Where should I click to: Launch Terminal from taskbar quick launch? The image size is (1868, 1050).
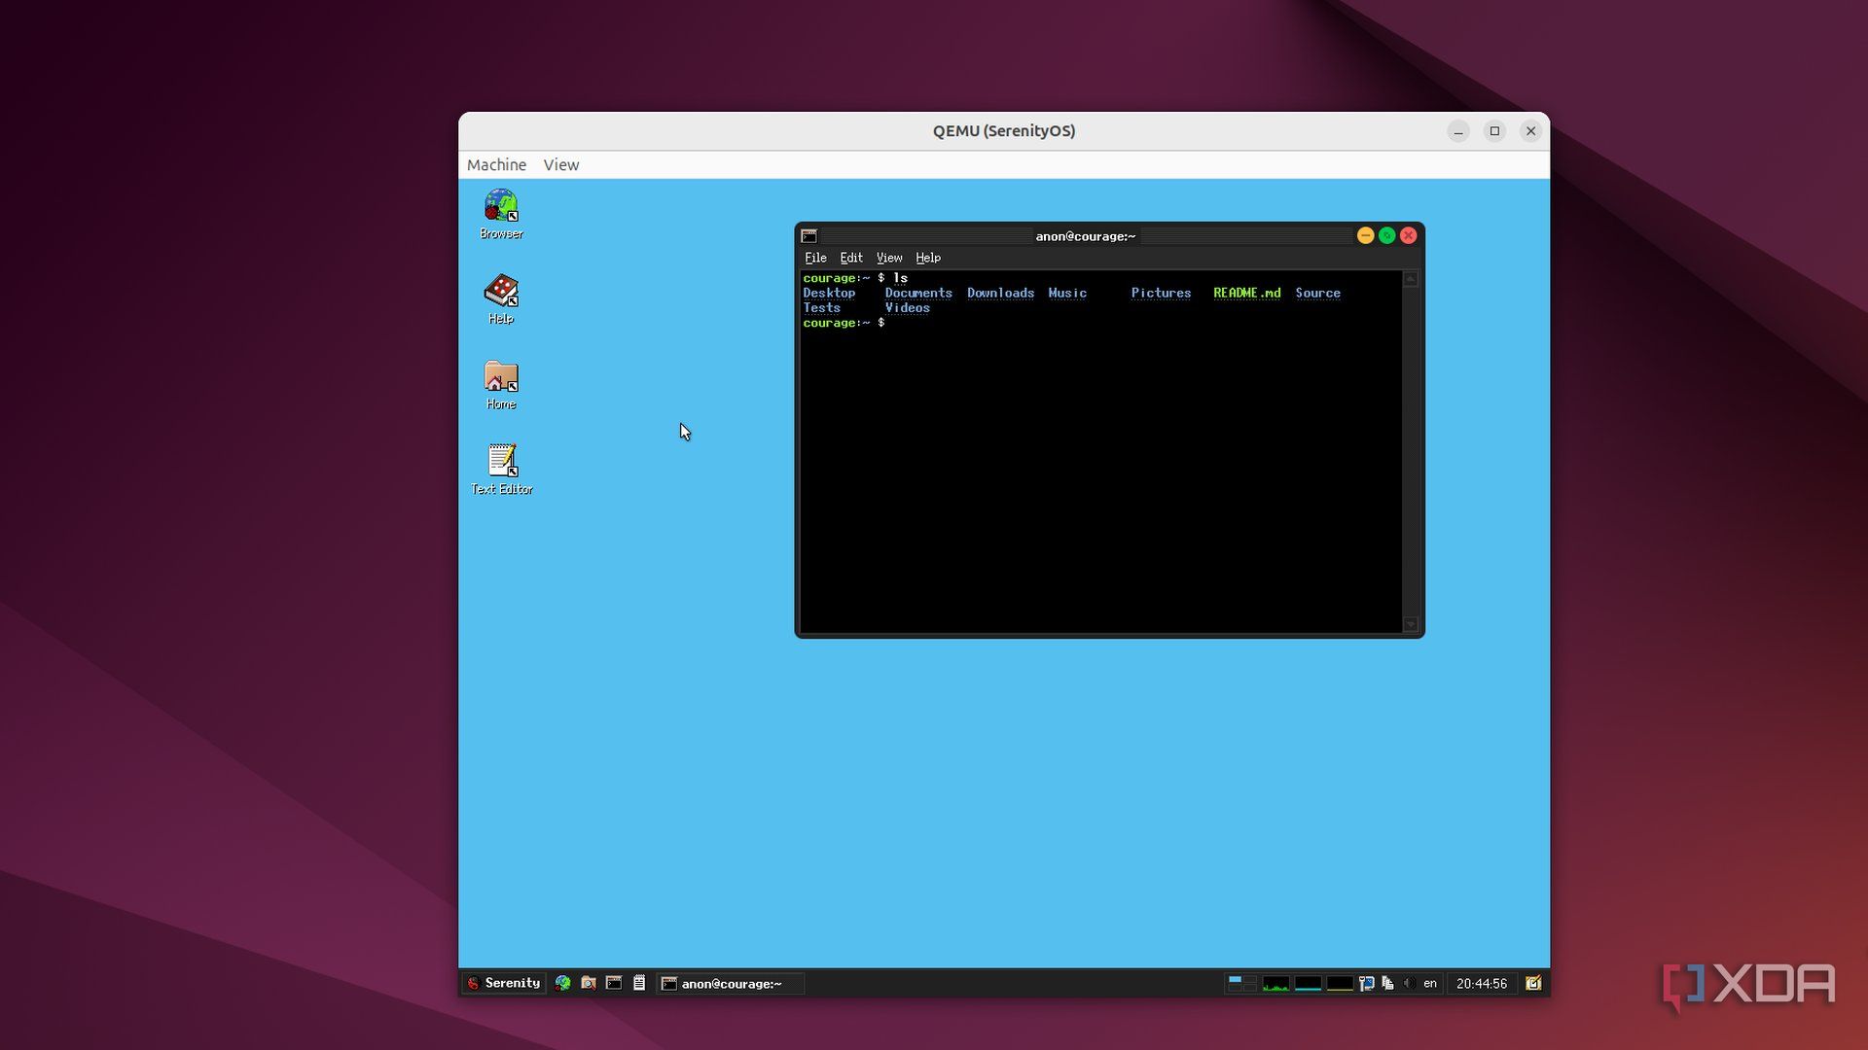(x=614, y=983)
